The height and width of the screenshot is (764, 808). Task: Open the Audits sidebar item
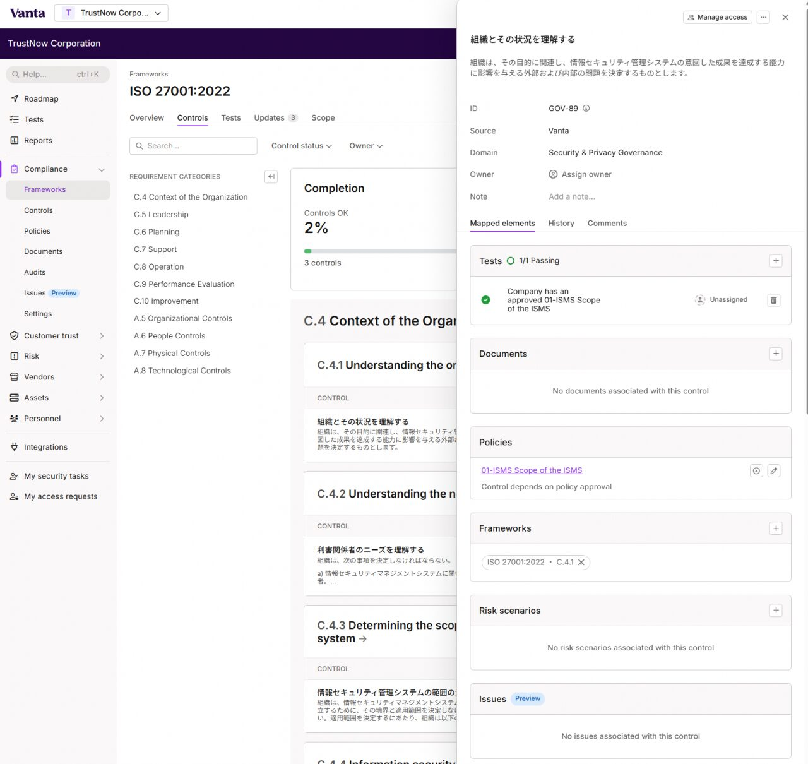(x=35, y=273)
